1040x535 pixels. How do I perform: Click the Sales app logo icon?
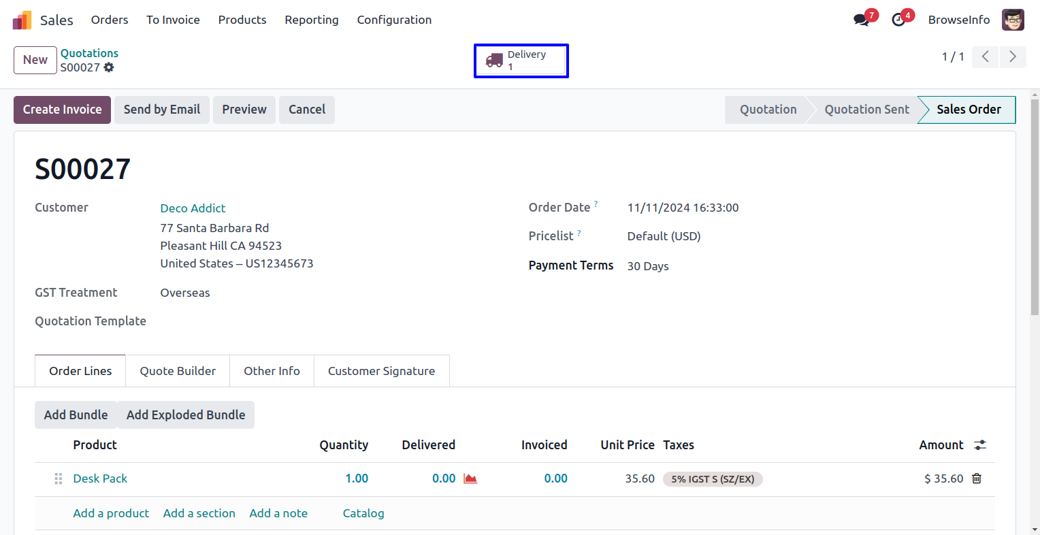22,20
